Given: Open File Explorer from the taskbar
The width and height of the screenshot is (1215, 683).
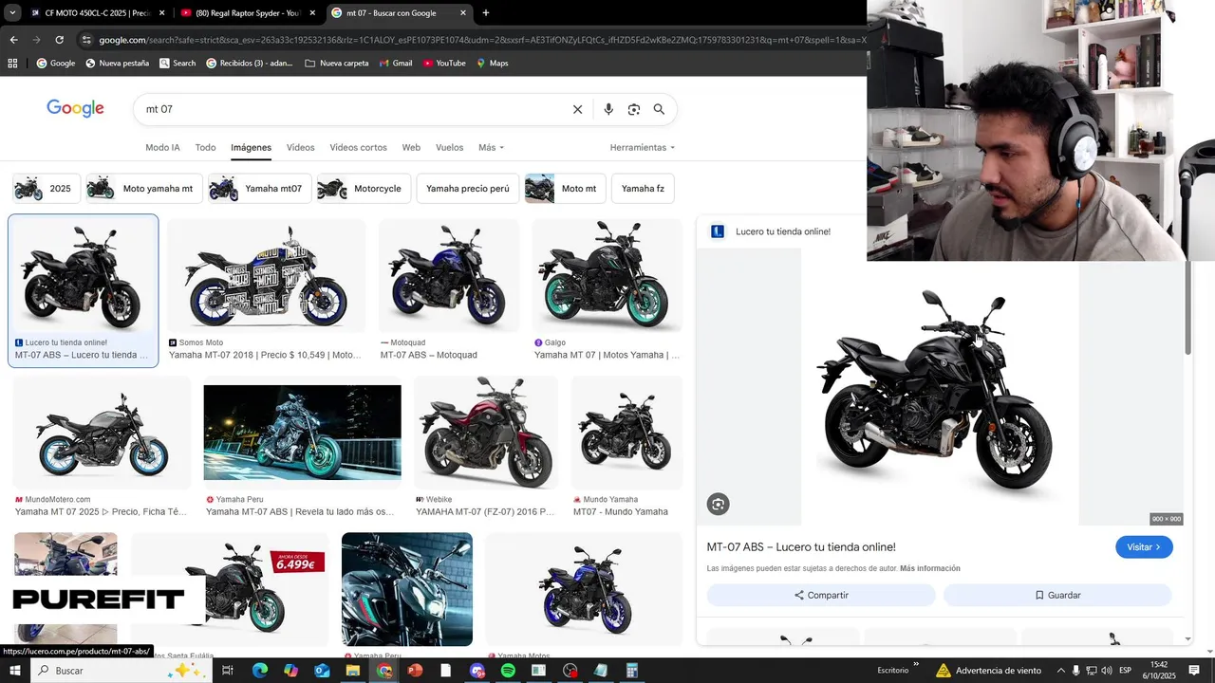Looking at the screenshot, I should 352,671.
